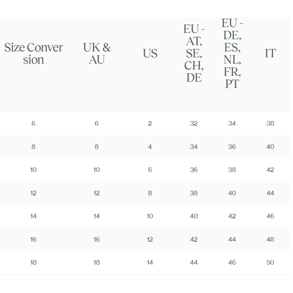Select UK & AU size 12 cell

(97, 193)
